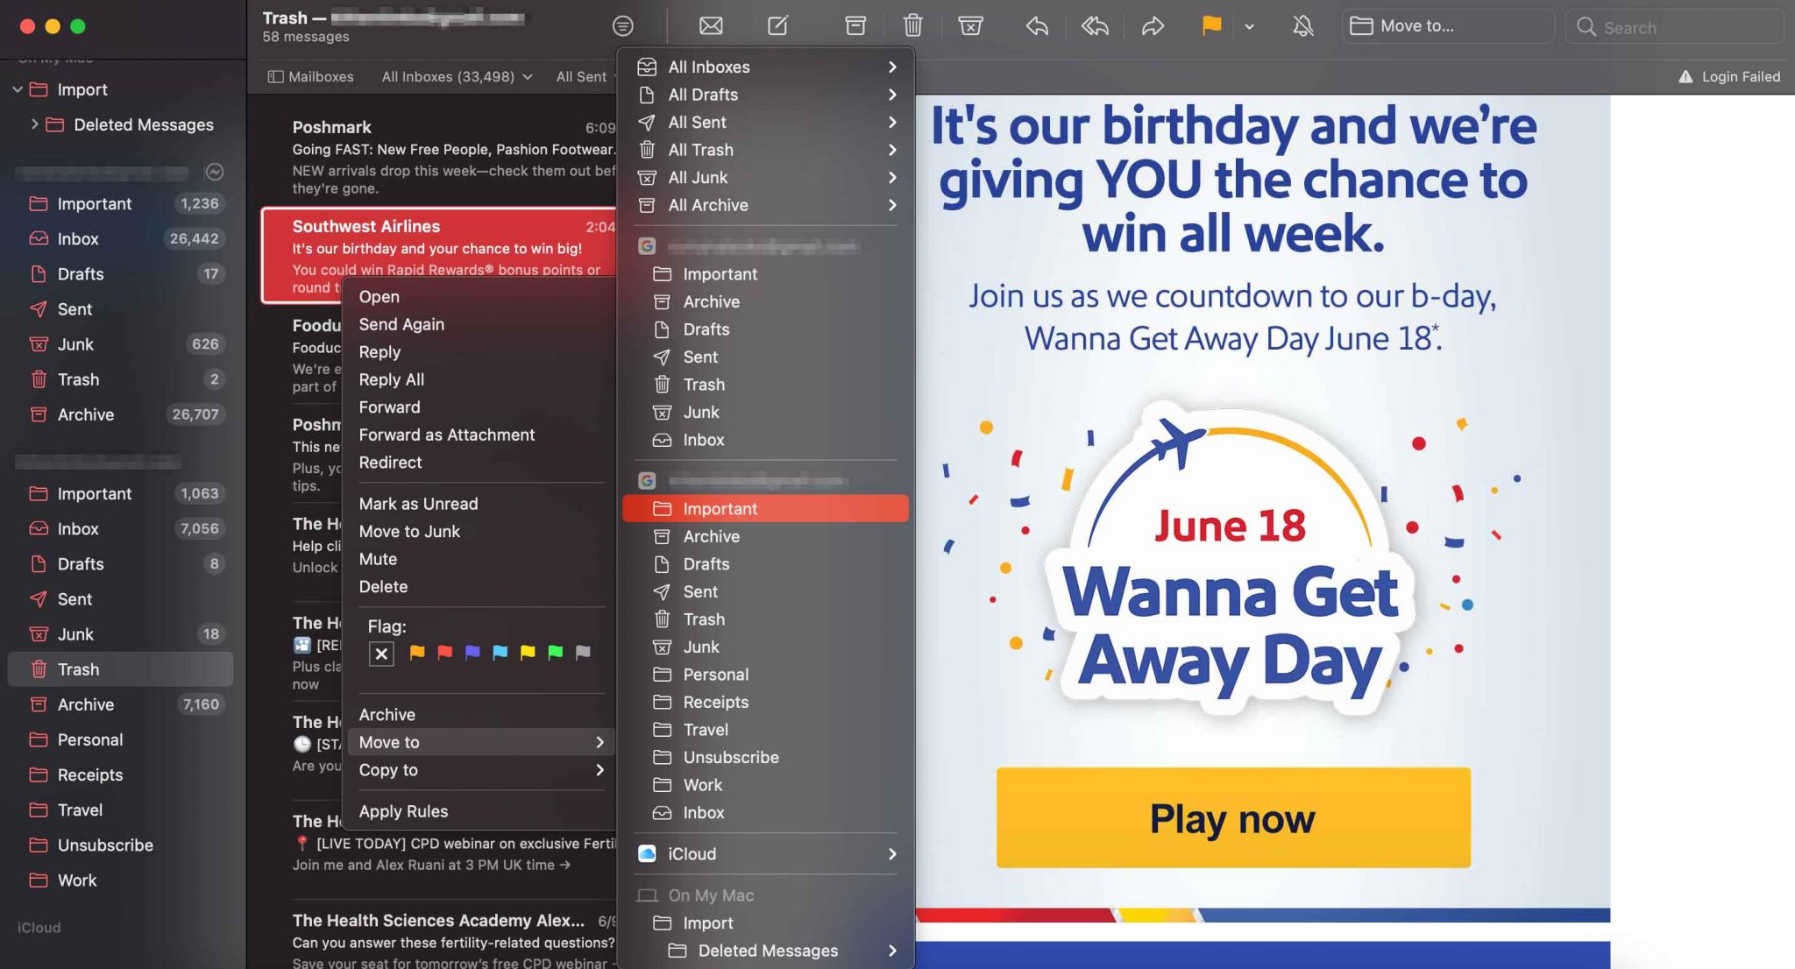The width and height of the screenshot is (1795, 969).
Task: Toggle Mark as Unread for email
Action: click(418, 504)
